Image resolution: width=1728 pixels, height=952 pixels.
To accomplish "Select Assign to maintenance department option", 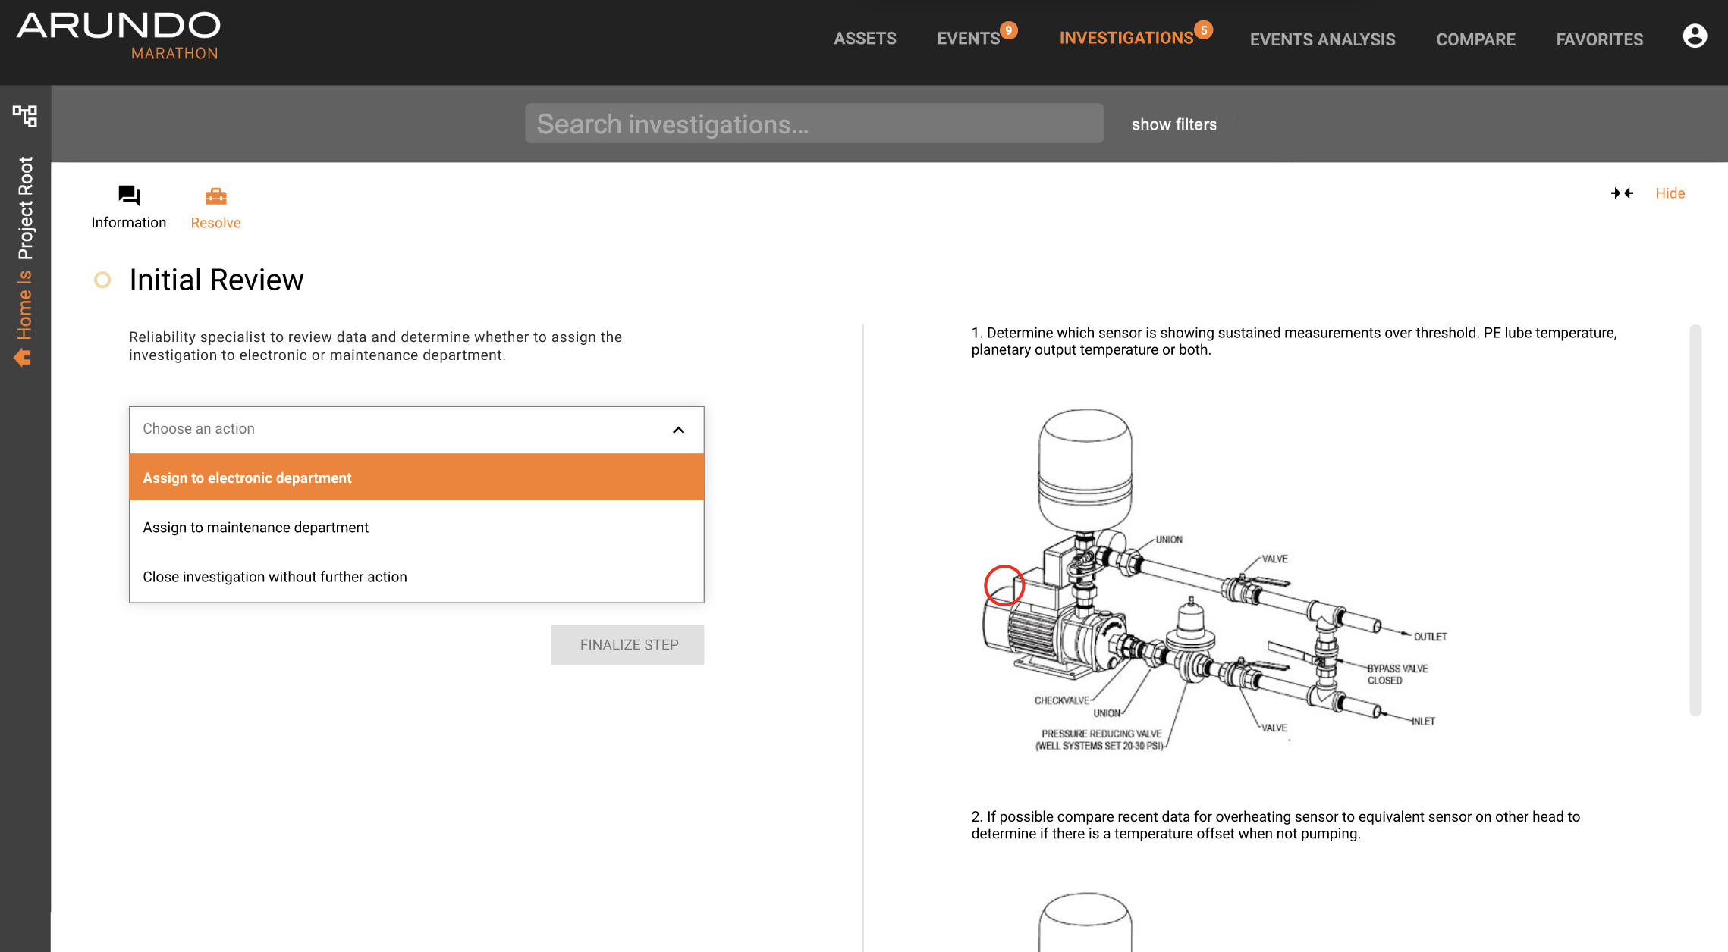I will pyautogui.click(x=416, y=528).
